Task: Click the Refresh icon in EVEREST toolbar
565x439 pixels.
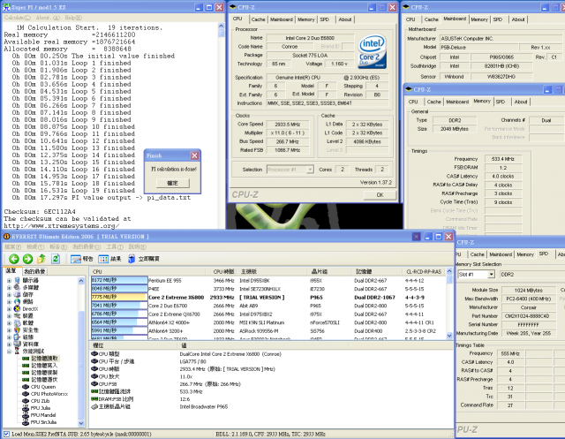Action: 56,259
